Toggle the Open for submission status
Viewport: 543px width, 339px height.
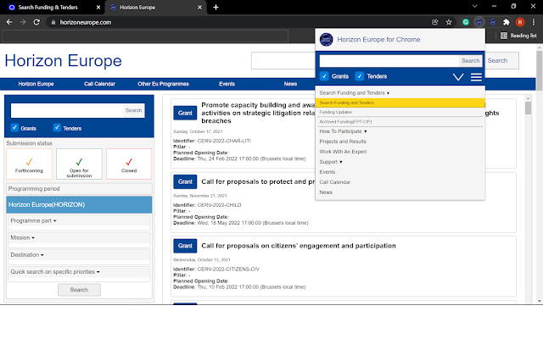79,164
